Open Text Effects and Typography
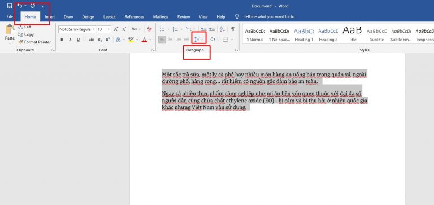 click(x=118, y=40)
